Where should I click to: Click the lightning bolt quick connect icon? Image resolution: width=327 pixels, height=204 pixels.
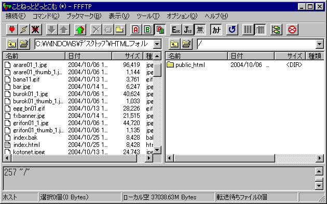coord(23,30)
